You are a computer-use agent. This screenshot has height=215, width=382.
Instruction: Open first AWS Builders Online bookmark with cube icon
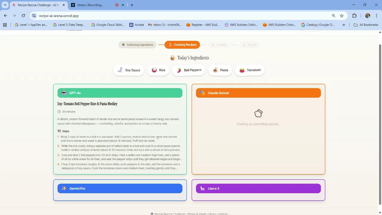241,25
